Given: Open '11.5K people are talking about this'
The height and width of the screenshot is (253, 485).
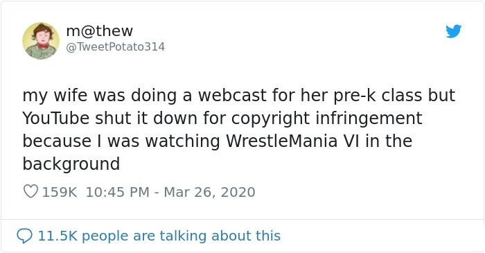Looking at the screenshot, I should 159,236.
